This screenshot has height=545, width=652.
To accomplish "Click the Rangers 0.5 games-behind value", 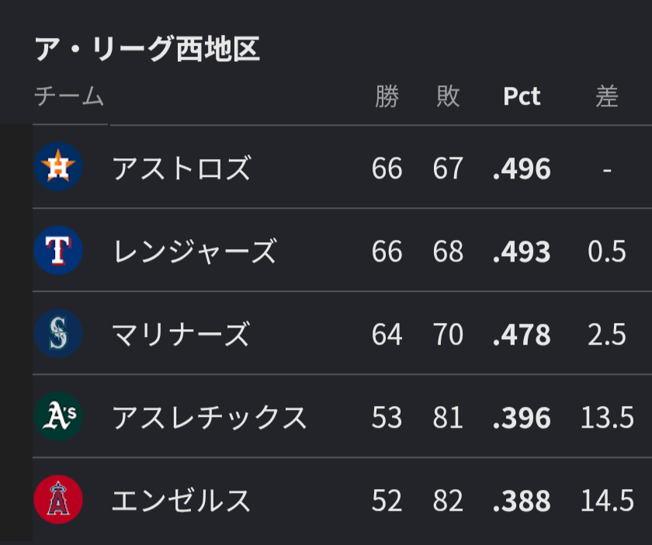I will point(607,252).
